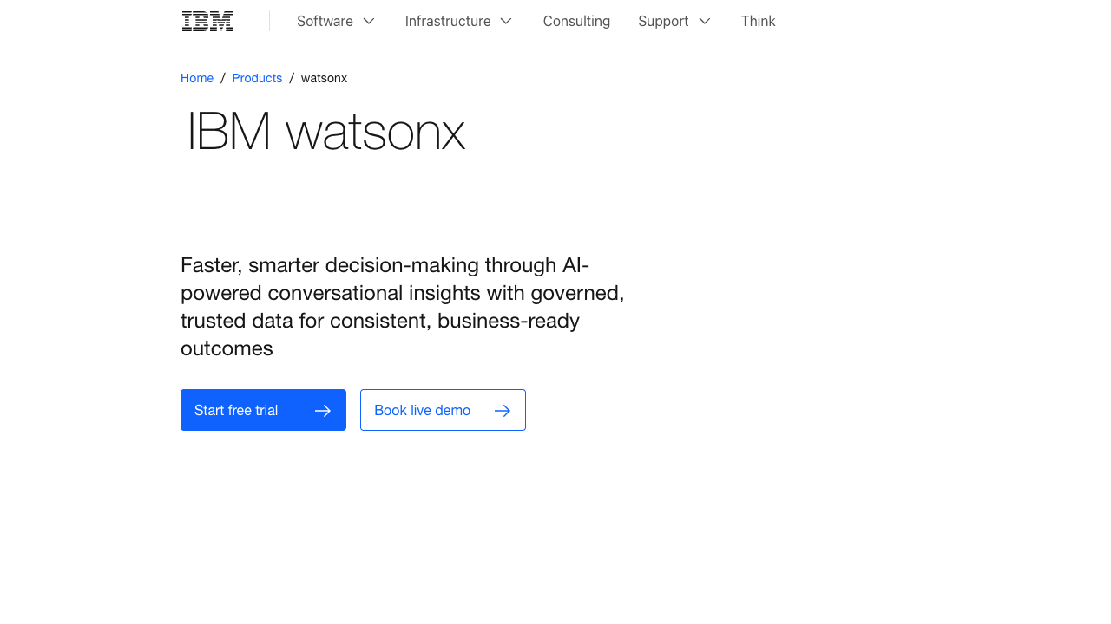Open the Think nav link
1111x624 pixels.
click(758, 21)
